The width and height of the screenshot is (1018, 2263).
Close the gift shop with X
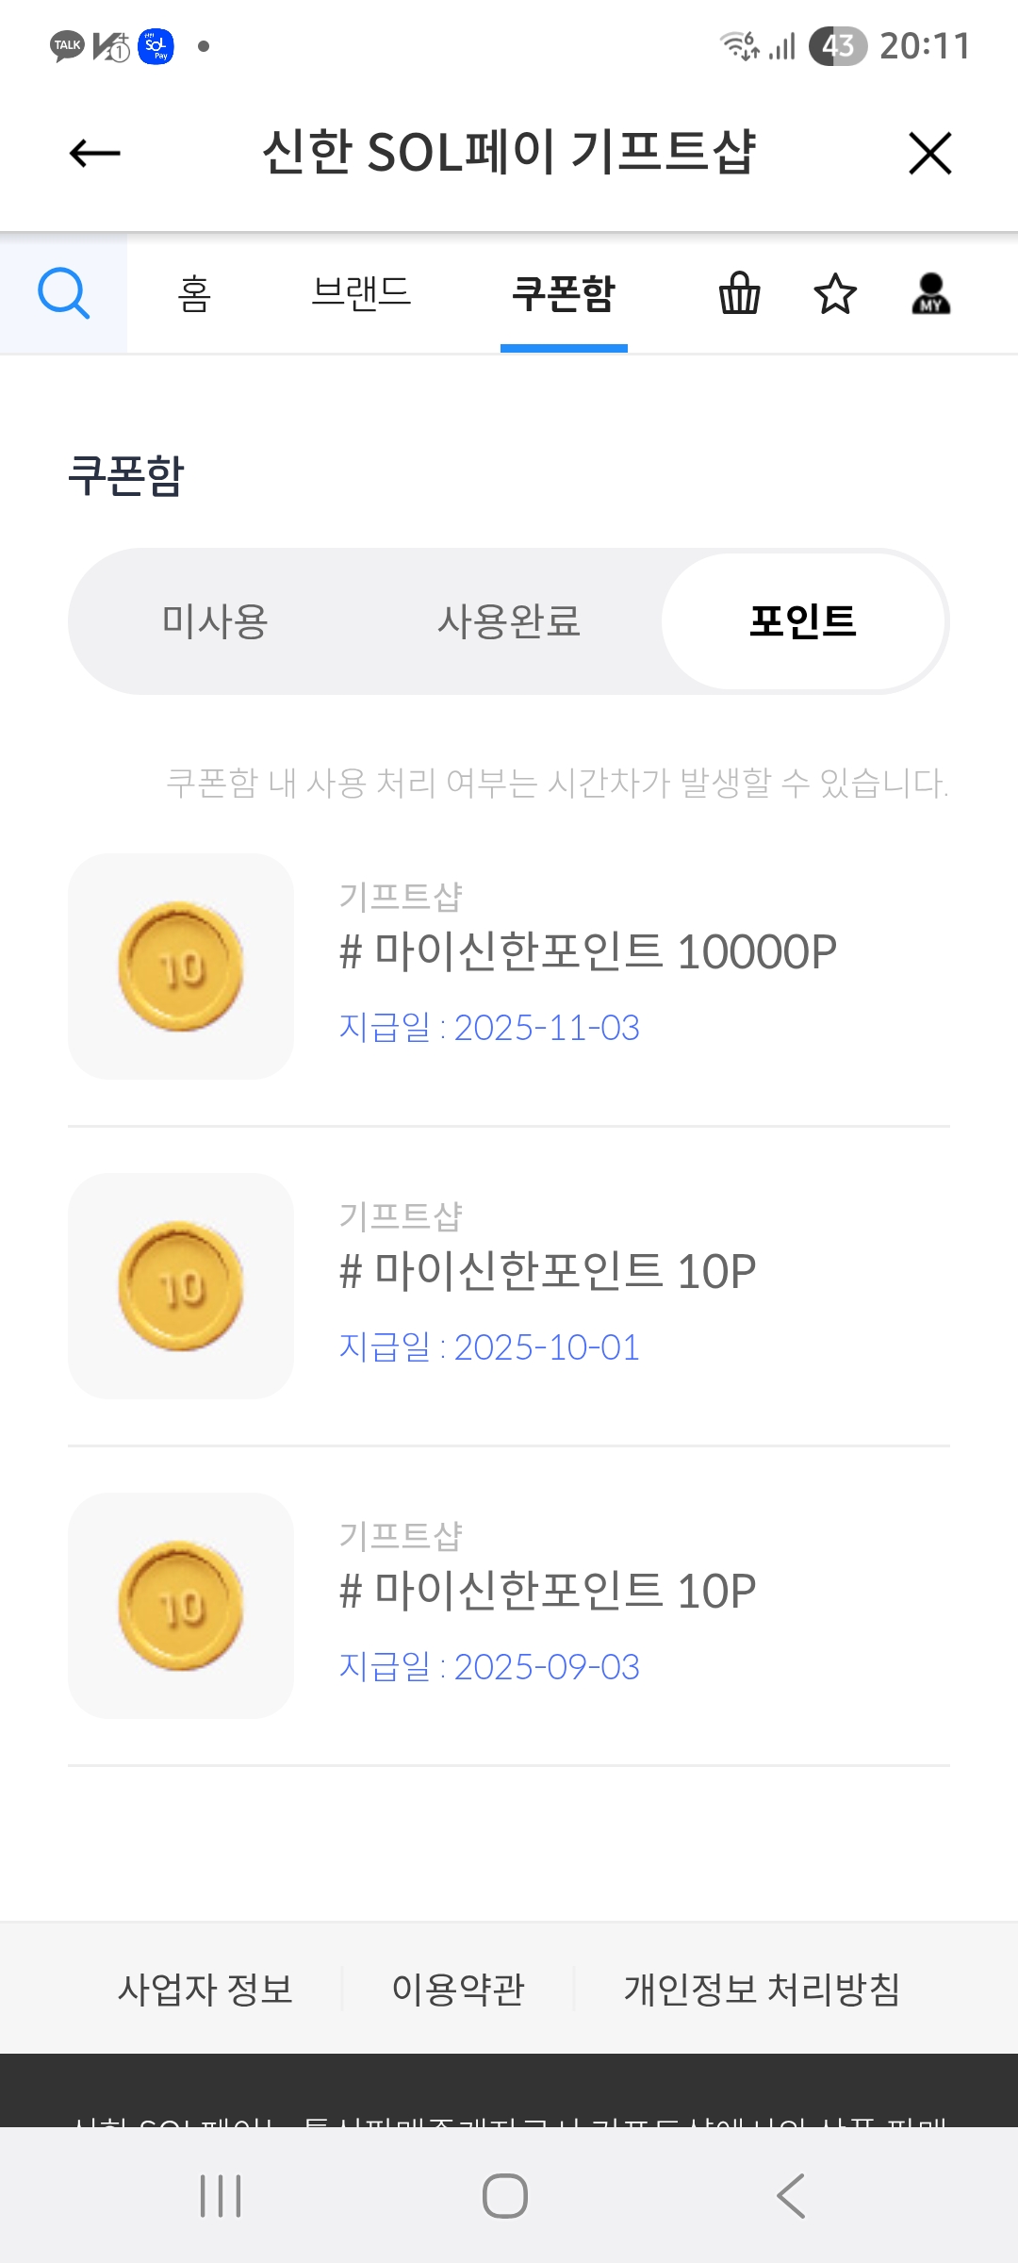pos(929,153)
